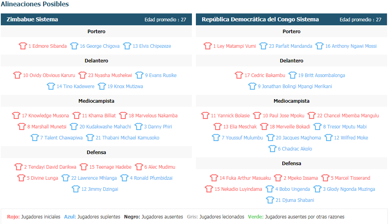Click the red shirt icon beside Marvelous Nakamba
Image resolution: width=389 pixels, height=224 pixels.
click(x=123, y=116)
